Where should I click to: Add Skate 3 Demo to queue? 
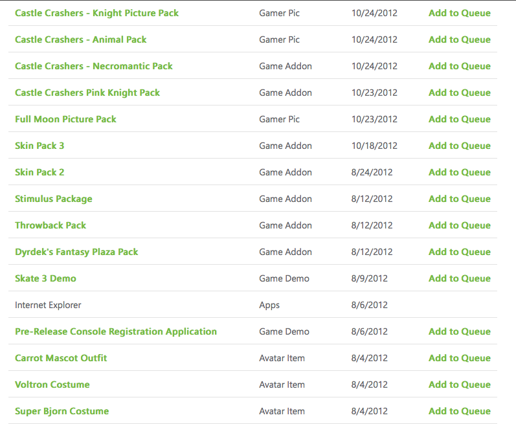459,278
